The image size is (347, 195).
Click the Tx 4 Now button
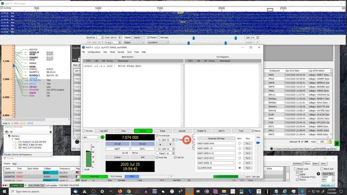tap(248, 158)
